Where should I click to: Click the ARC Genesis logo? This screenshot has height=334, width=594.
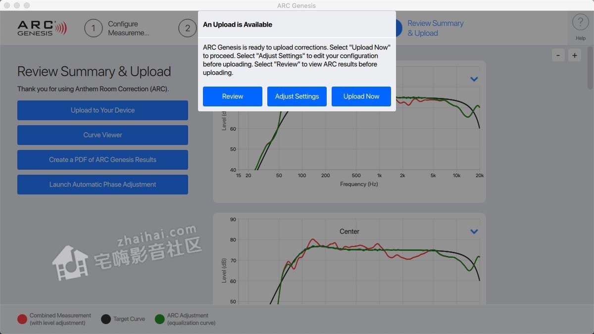pyautogui.click(x=42, y=28)
